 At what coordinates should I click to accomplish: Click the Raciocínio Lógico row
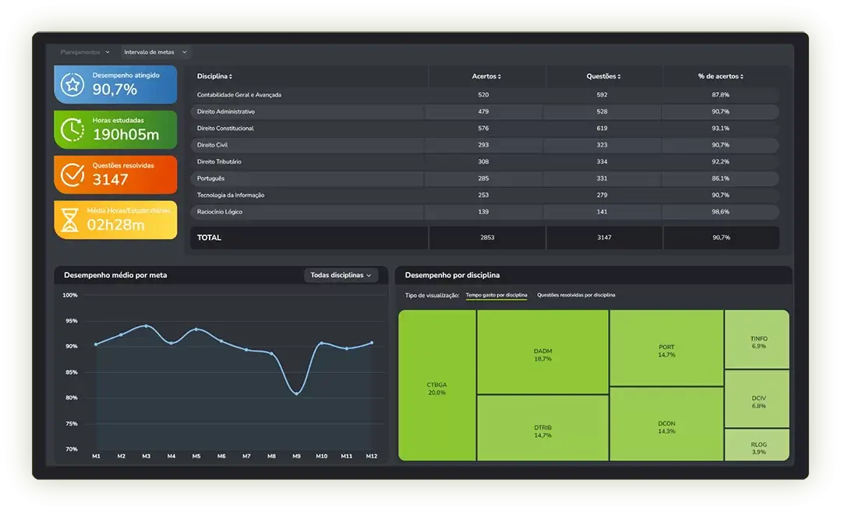click(x=485, y=212)
